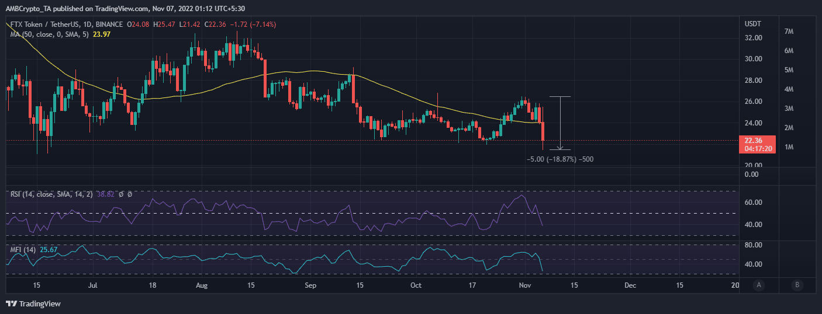This screenshot has width=822, height=314.
Task: Click the TradingView logo at bottom left
Action: click(33, 303)
